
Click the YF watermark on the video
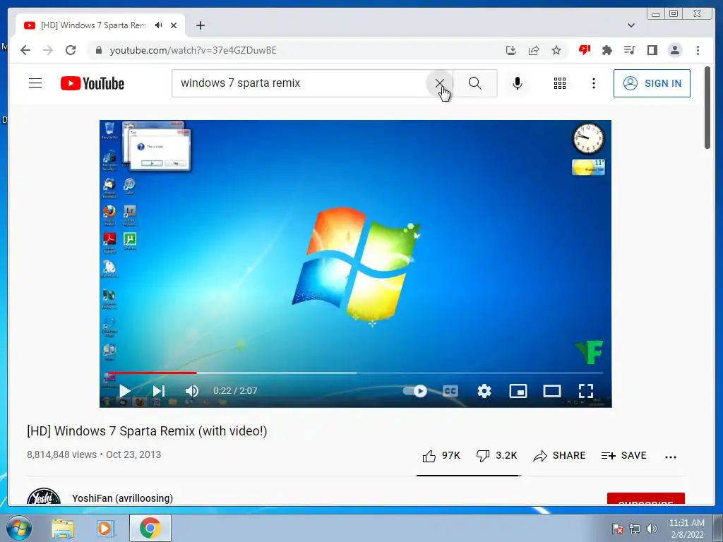(x=589, y=352)
